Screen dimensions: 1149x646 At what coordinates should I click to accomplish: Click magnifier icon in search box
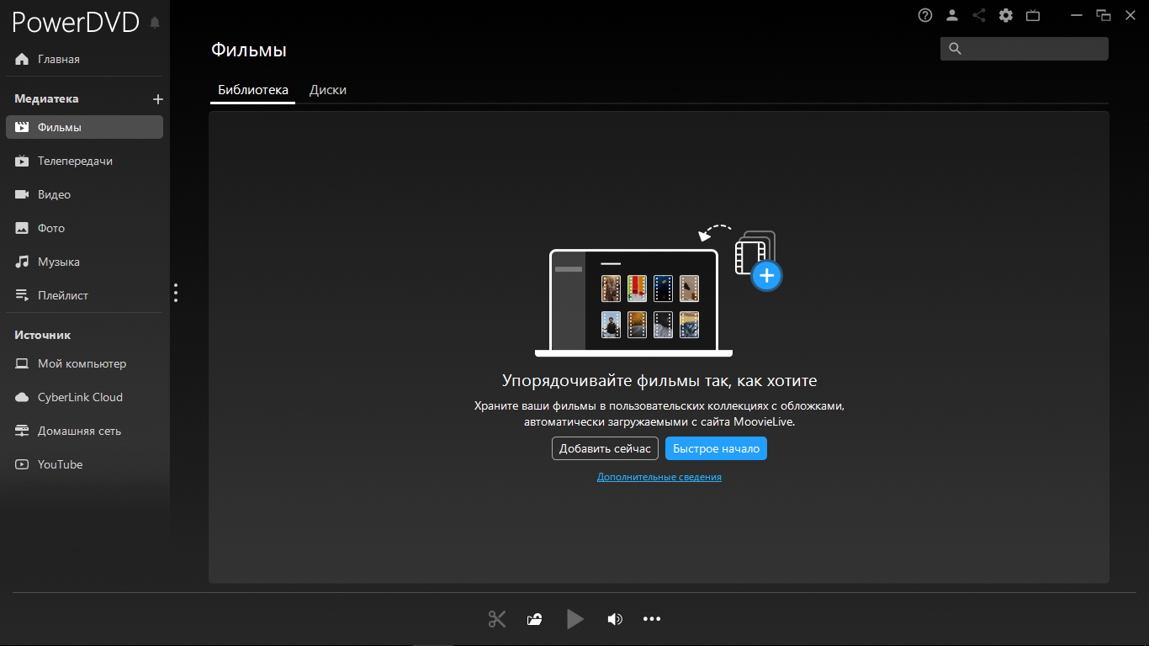955,49
